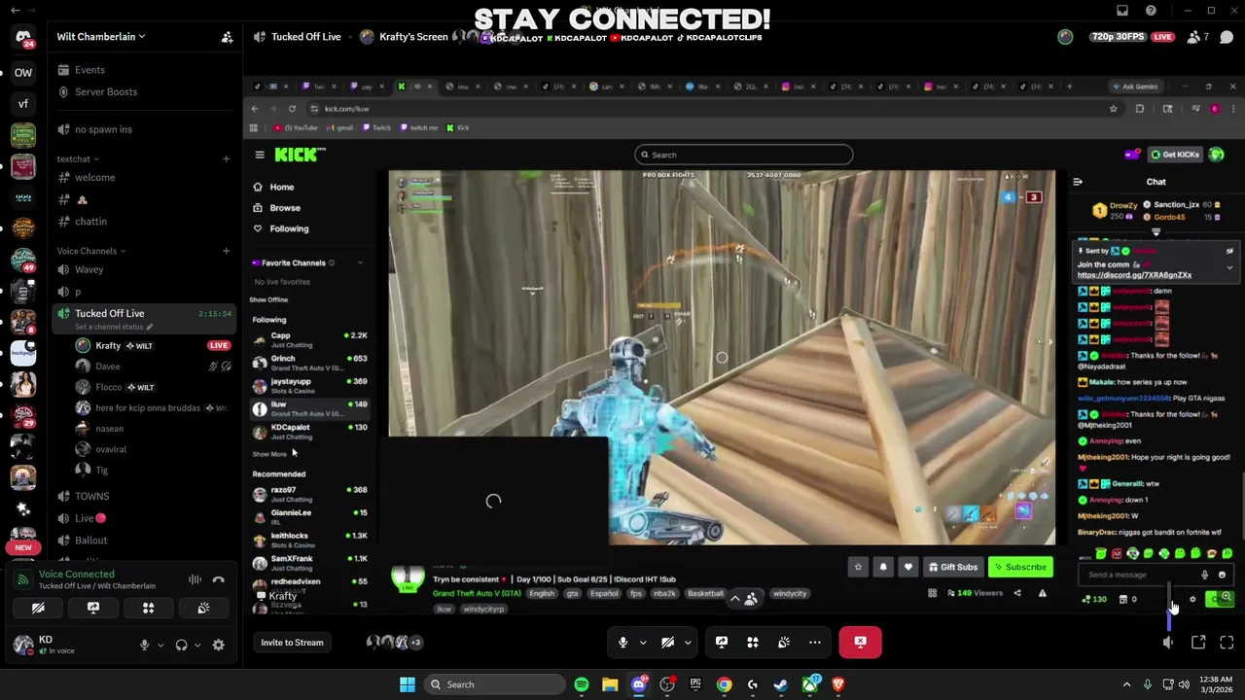Select the no spawn ins channel

pos(103,129)
